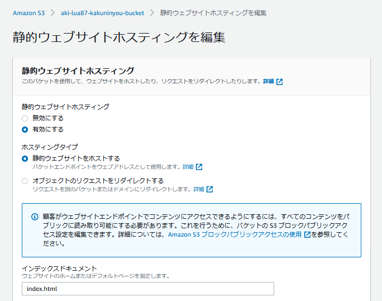The width and height of the screenshot is (382, 301).
Task: Click external-link icon after バケットエンドポイント description
Action: click(x=199, y=167)
